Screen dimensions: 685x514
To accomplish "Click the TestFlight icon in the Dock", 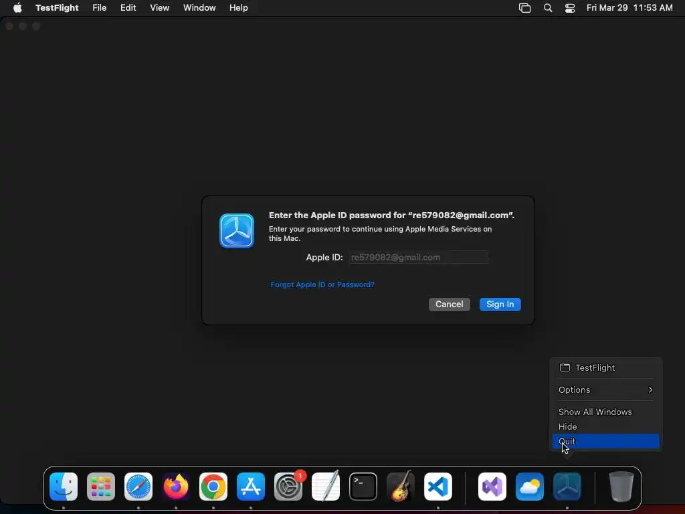I will point(567,487).
